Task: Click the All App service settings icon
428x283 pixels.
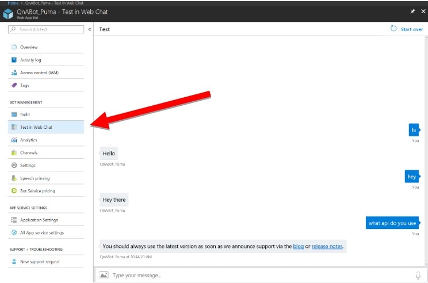Action: tap(14, 232)
